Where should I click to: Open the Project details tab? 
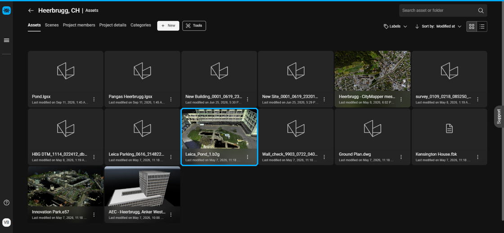point(113,25)
